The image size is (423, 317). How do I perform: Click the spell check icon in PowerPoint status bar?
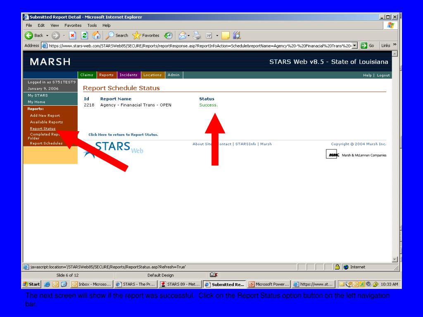tap(214, 274)
